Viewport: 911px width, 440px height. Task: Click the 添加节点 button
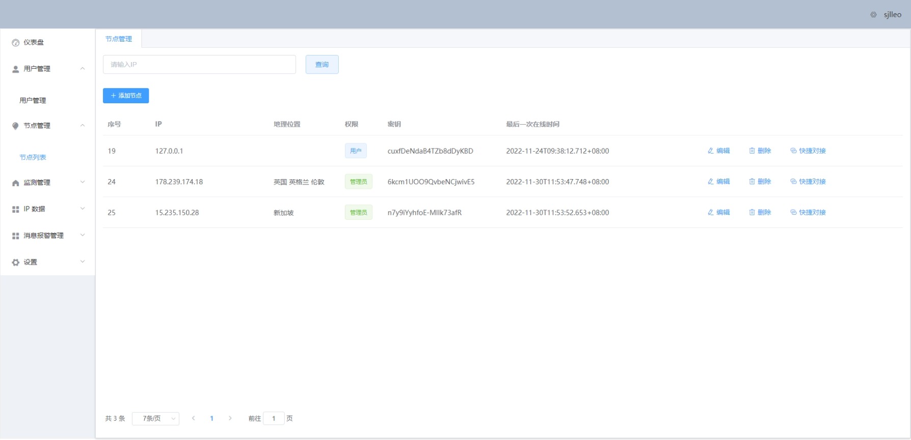coord(126,96)
